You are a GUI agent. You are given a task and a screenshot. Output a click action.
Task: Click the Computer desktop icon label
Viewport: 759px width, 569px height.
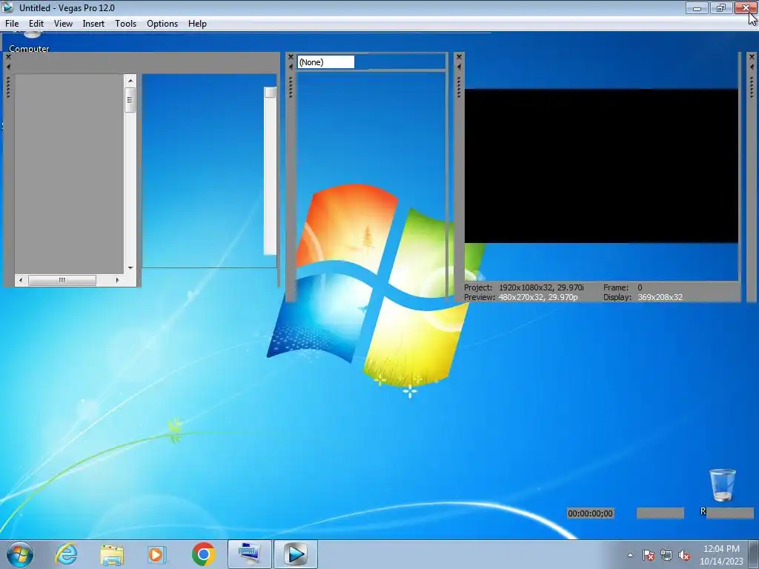click(x=29, y=49)
